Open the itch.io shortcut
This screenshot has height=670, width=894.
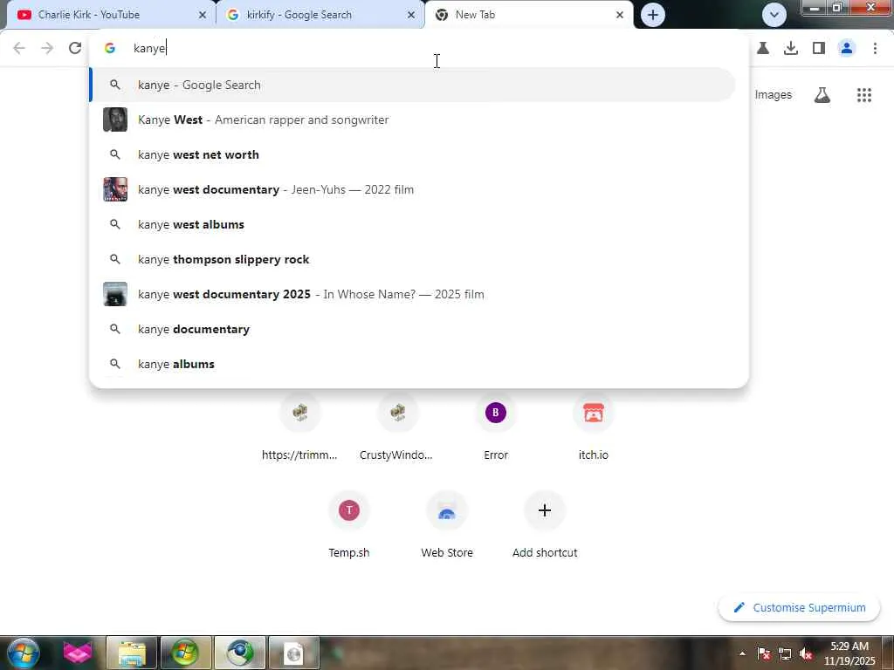(593, 429)
